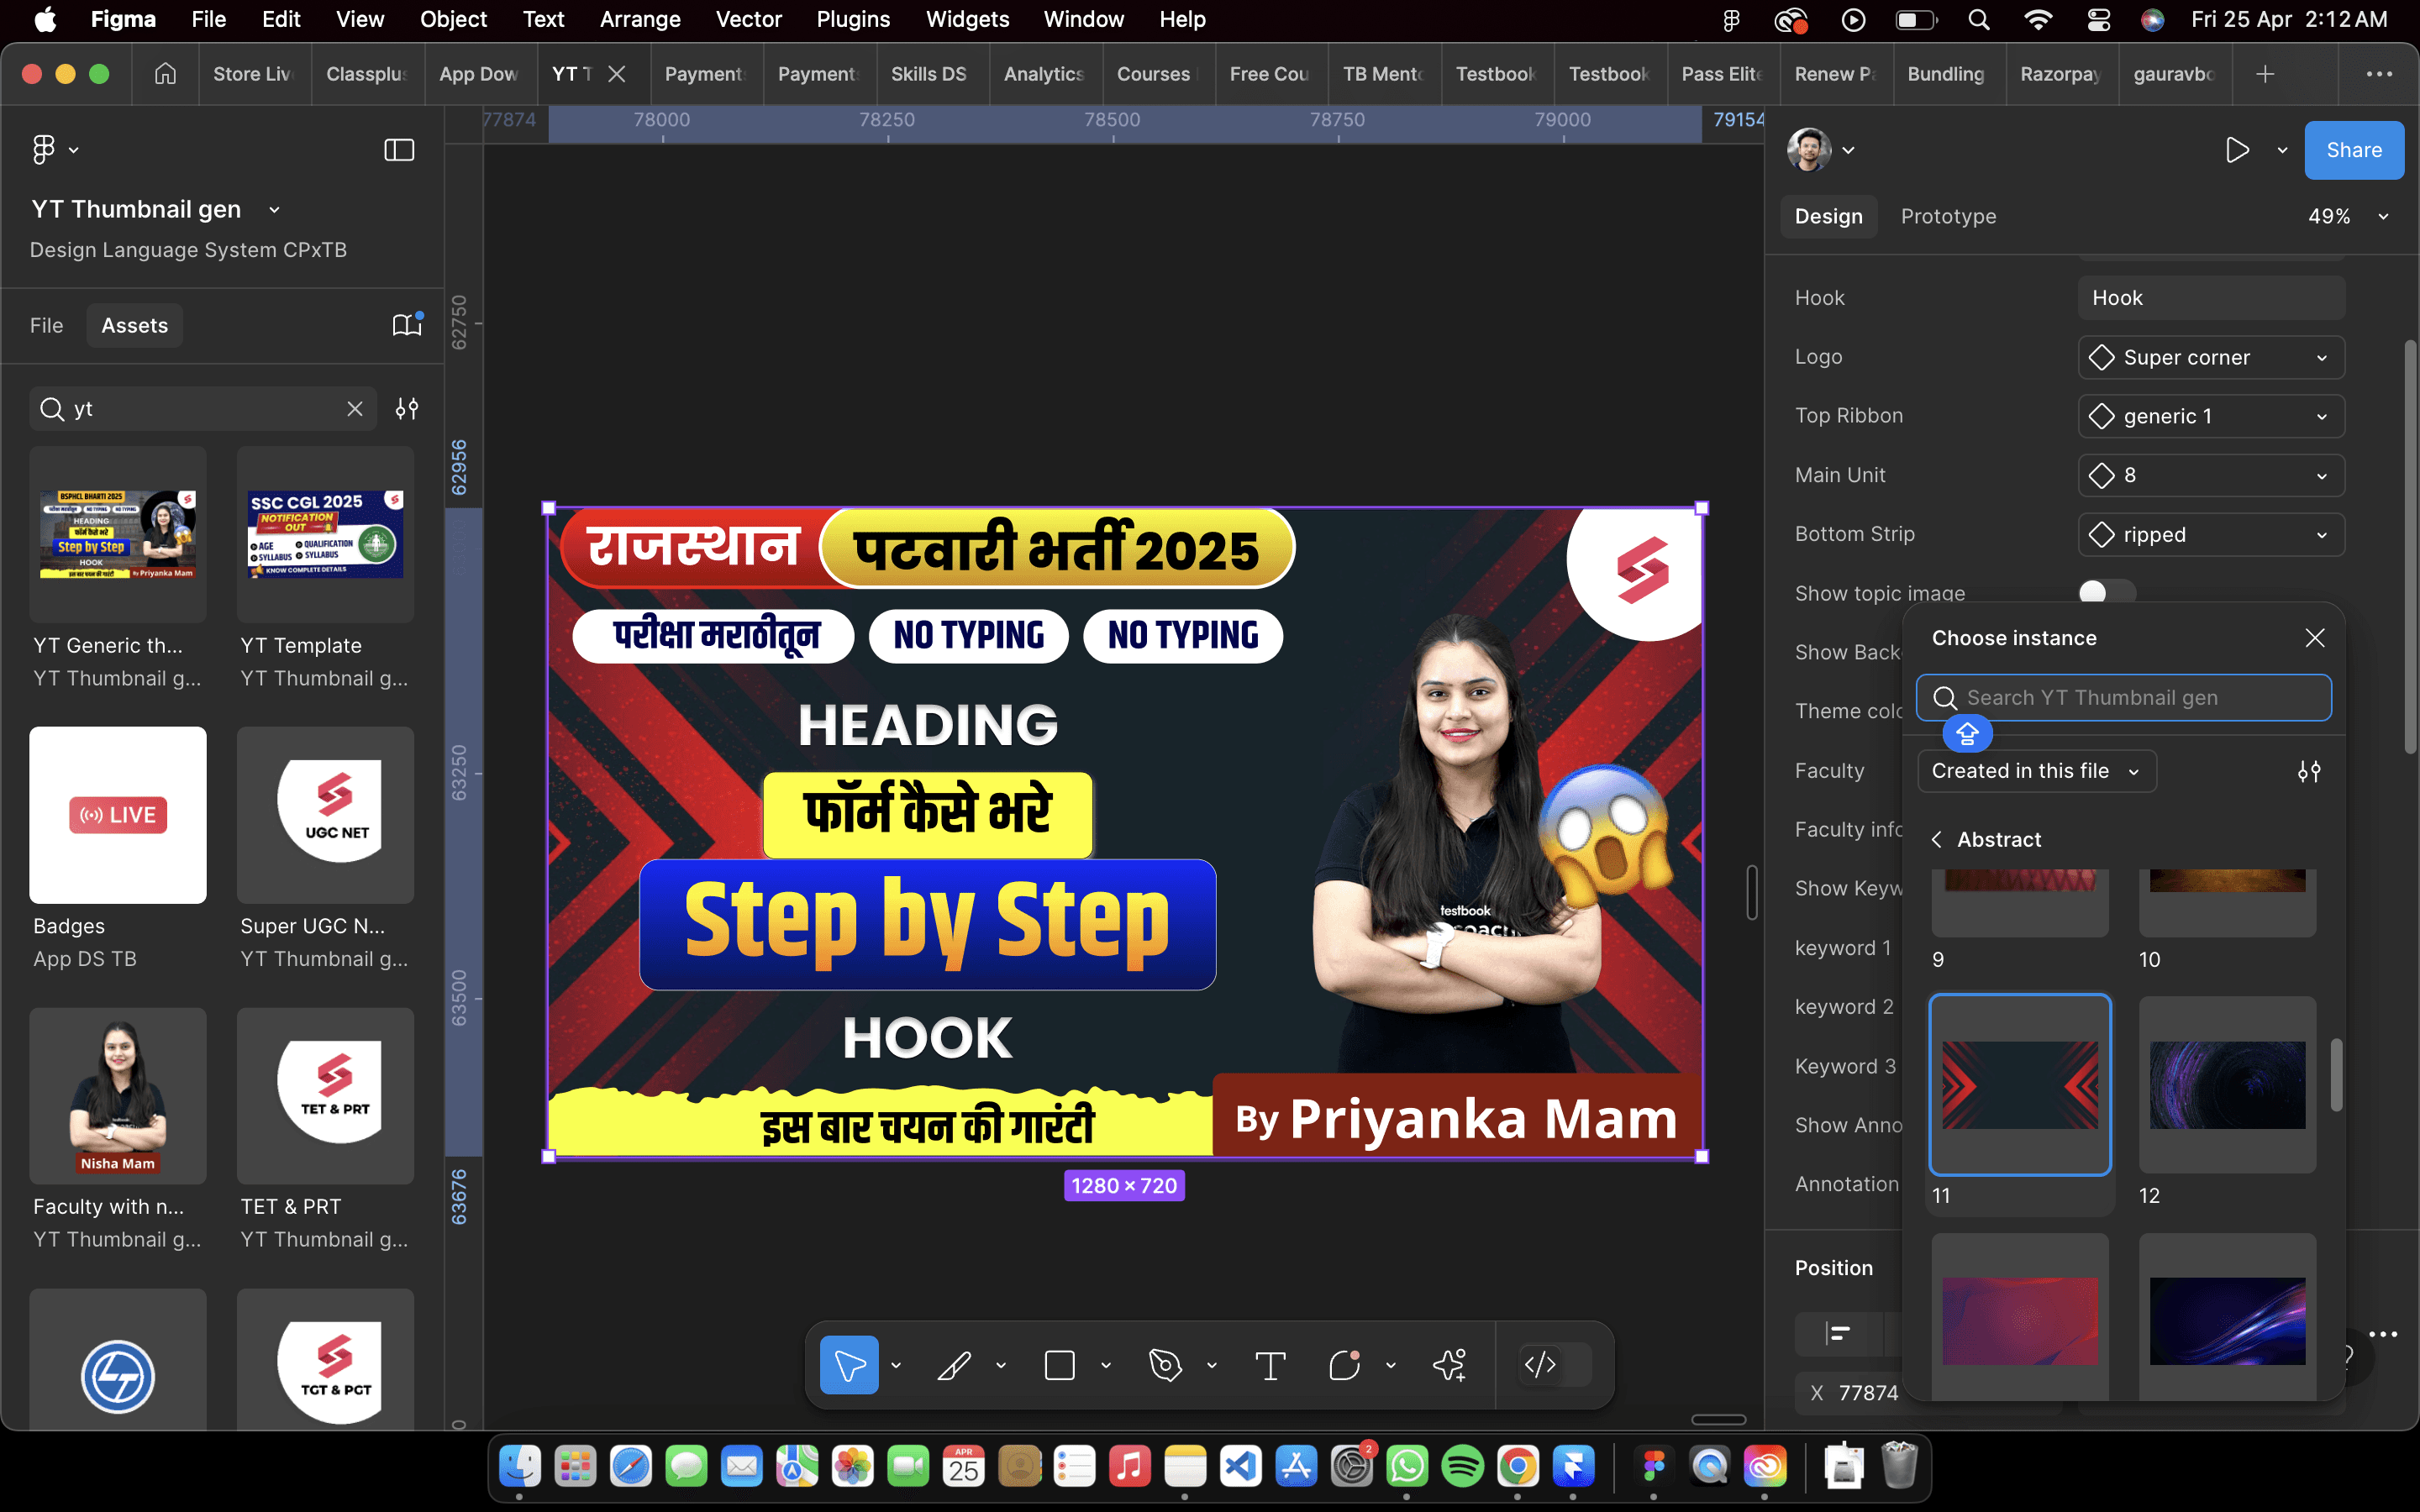Toggle the left sidebar panel icon
The height and width of the screenshot is (1512, 2420).
pyautogui.click(x=399, y=150)
